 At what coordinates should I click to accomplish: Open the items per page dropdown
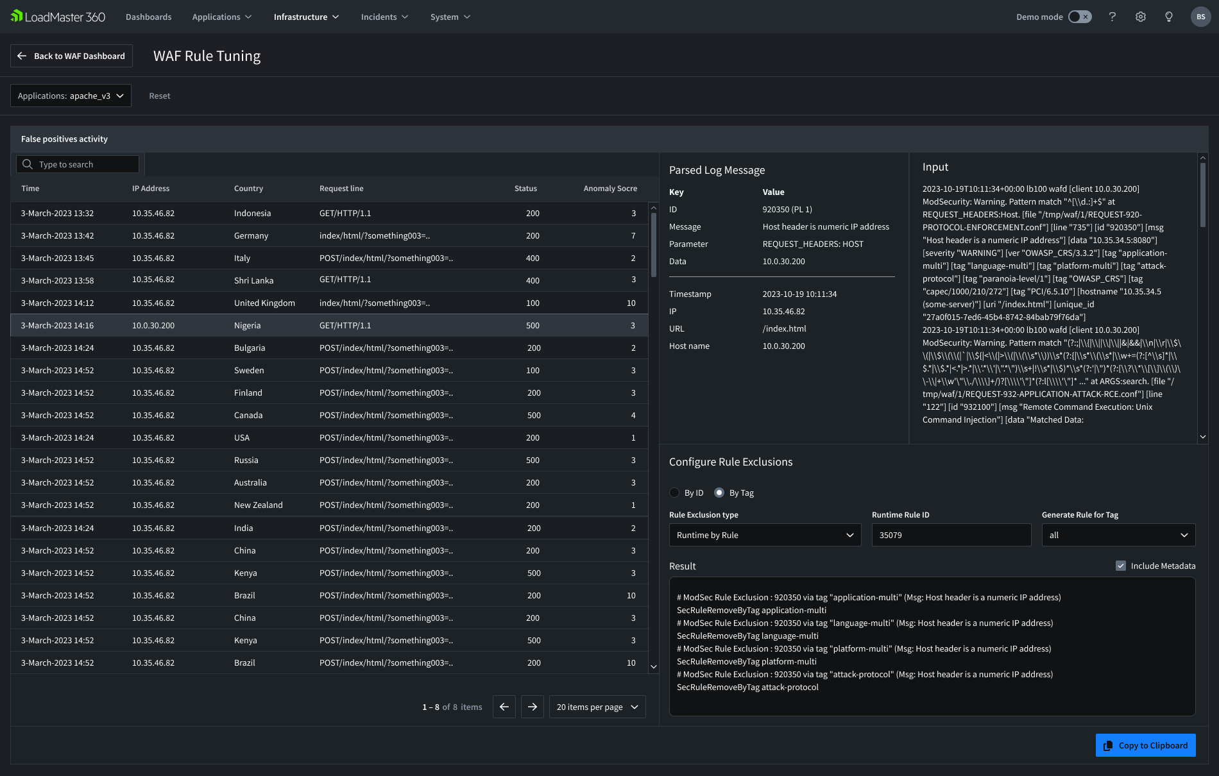point(597,707)
